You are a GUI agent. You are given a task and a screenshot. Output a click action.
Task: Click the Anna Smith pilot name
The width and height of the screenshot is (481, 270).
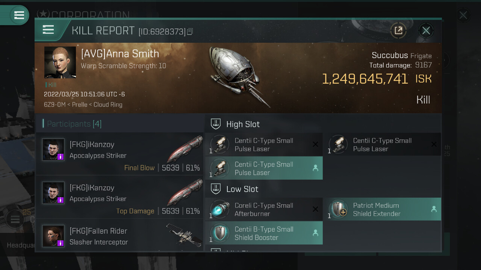pyautogui.click(x=120, y=54)
